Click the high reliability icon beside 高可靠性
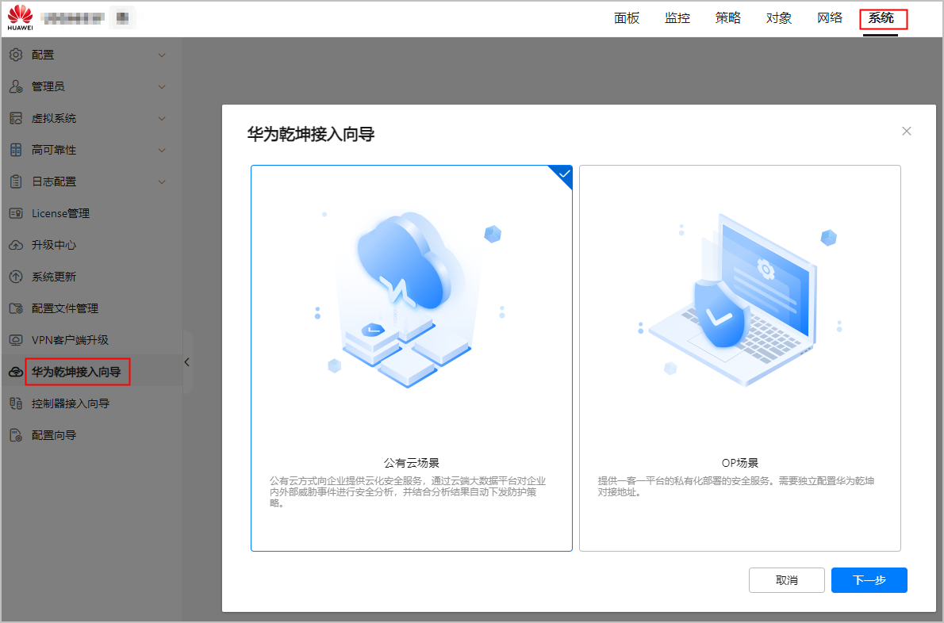 point(16,150)
